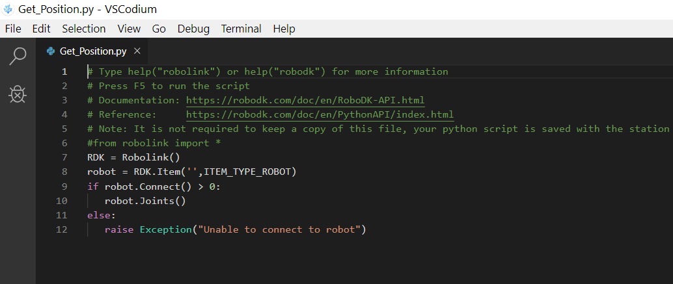Open the Edit menu
The image size is (673, 284).
[41, 29]
